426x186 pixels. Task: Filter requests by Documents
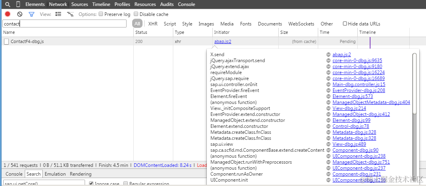[x=270, y=24]
